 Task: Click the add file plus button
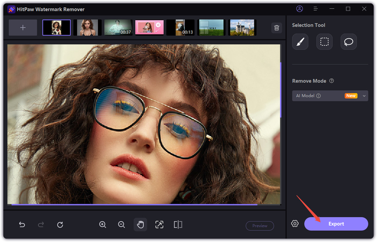[x=23, y=27]
